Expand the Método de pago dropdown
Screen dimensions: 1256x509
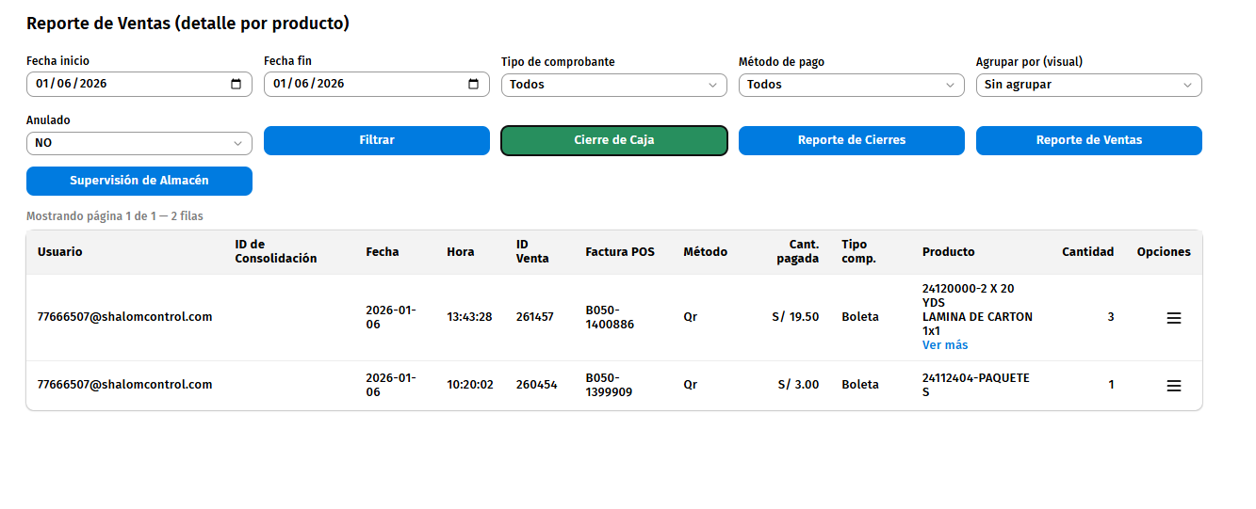tap(851, 85)
